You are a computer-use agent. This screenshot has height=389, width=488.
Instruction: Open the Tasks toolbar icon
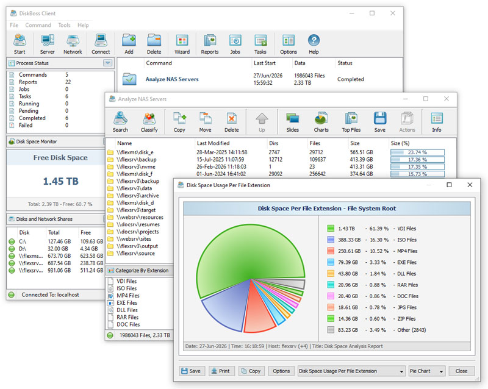click(260, 44)
